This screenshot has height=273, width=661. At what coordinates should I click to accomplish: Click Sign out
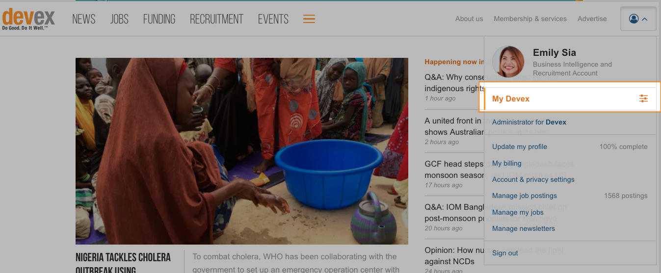coord(505,253)
